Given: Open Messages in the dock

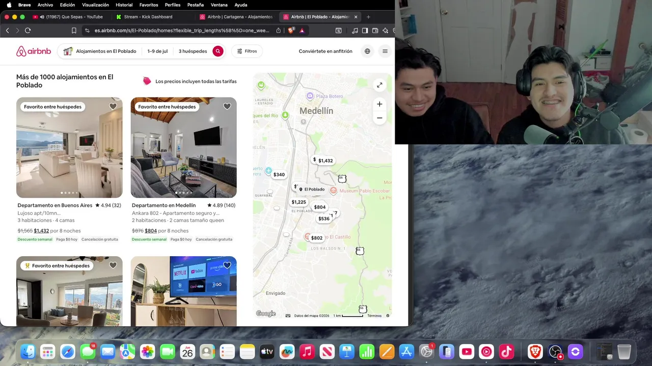Looking at the screenshot, I should click(x=88, y=352).
